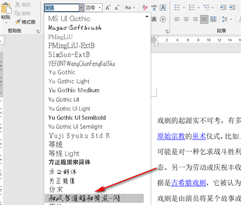Click the Copy (复制) button
241x205 pixels.
[23, 13]
